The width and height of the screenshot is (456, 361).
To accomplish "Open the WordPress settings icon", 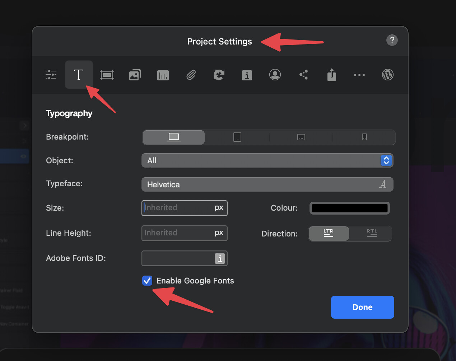I will [x=387, y=75].
